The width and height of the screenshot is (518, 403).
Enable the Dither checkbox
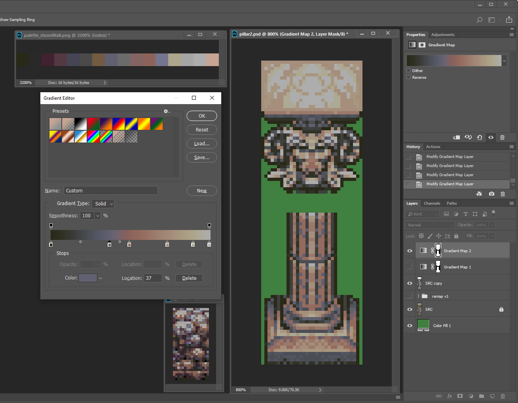click(408, 70)
